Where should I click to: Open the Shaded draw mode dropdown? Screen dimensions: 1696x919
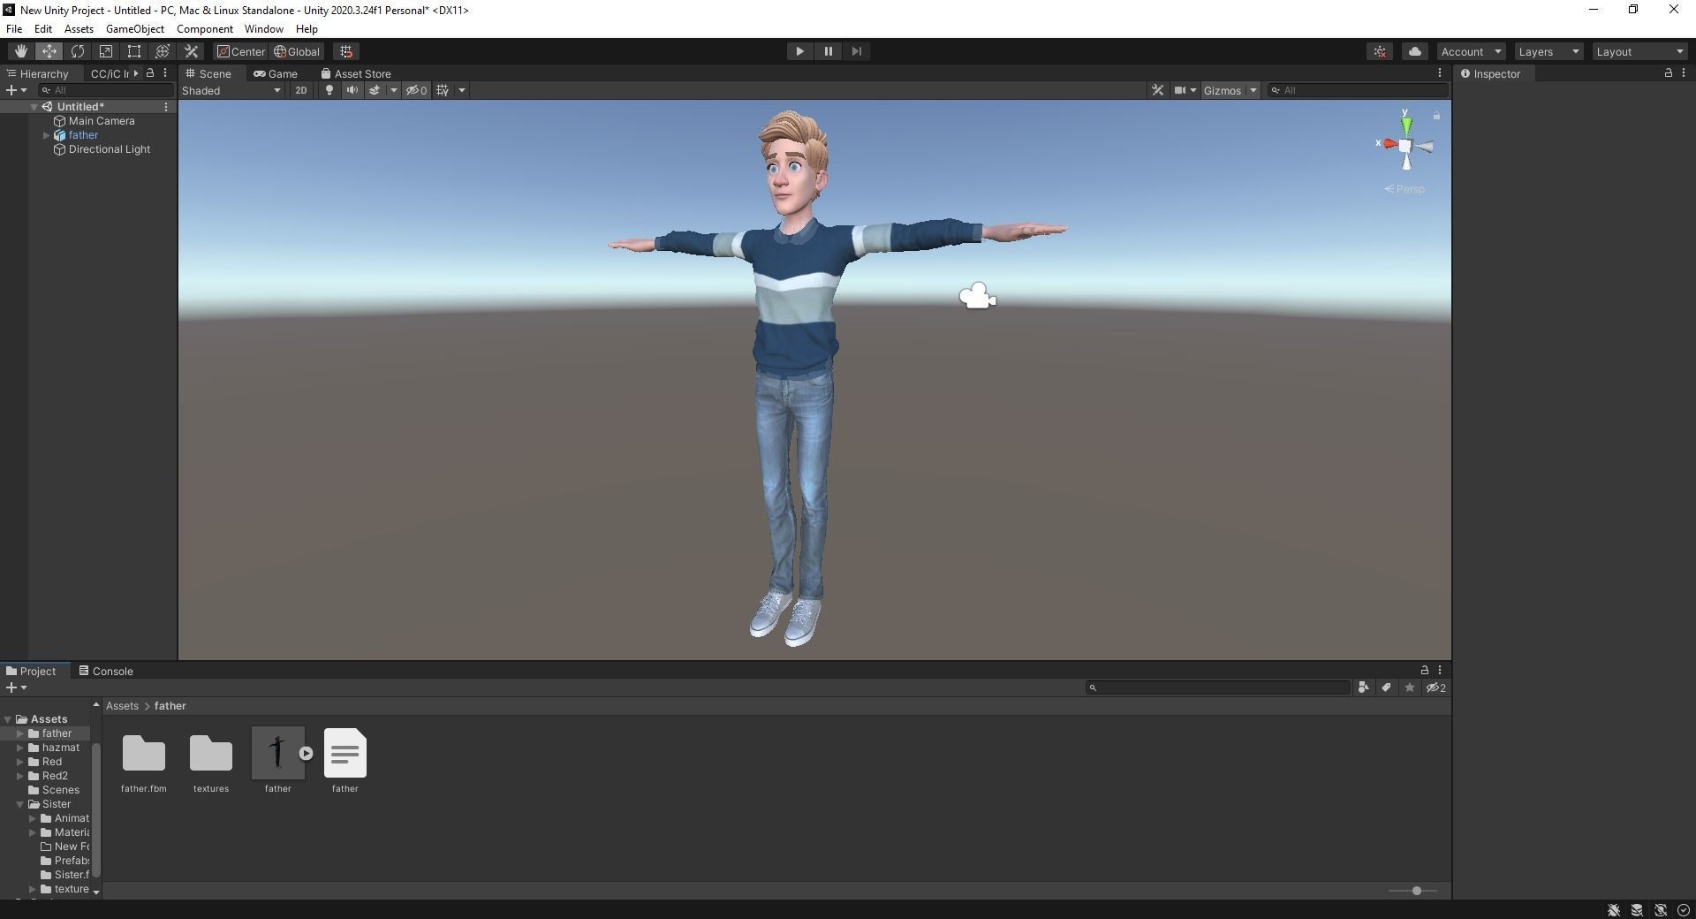tap(231, 90)
